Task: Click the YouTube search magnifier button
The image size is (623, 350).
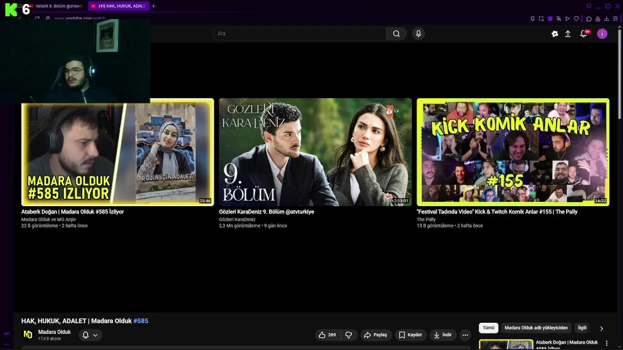Action: [396, 34]
